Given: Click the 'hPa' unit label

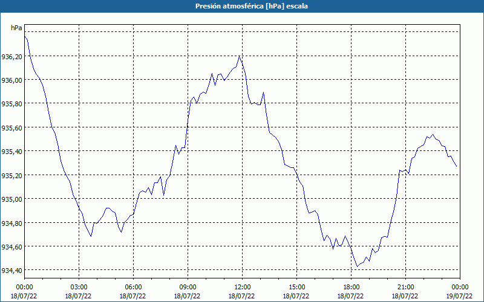Looking at the screenshot, I should [16, 28].
